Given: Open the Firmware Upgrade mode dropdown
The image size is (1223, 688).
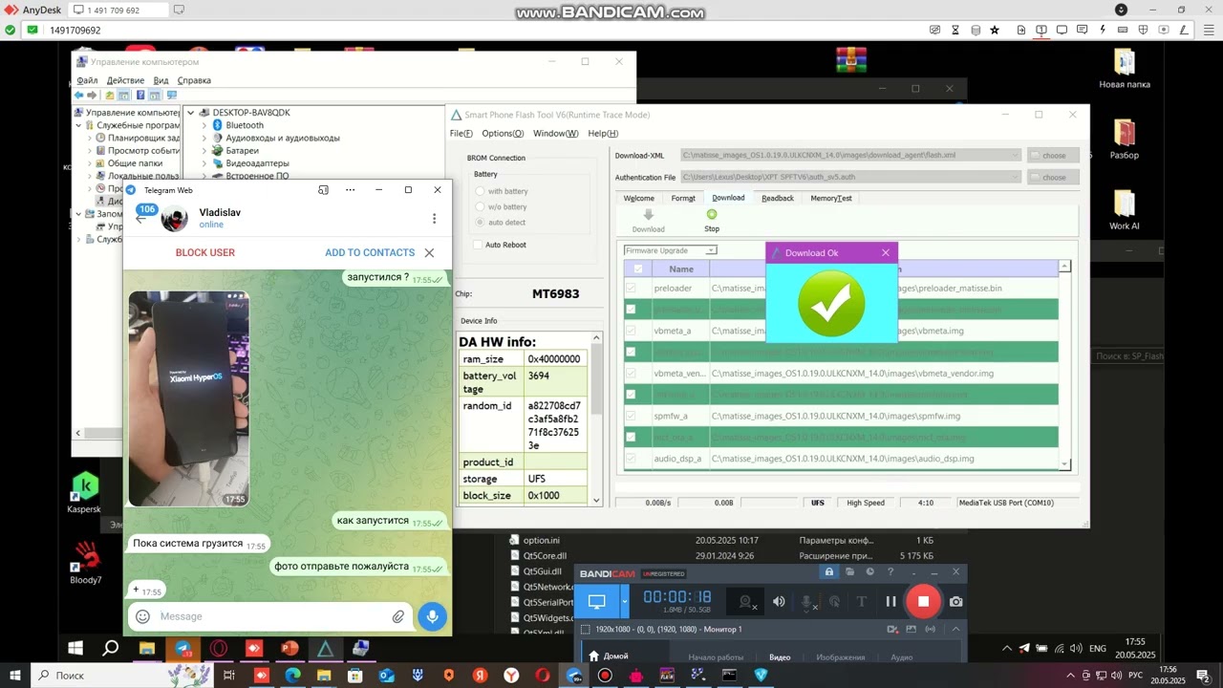Looking at the screenshot, I should (x=710, y=250).
